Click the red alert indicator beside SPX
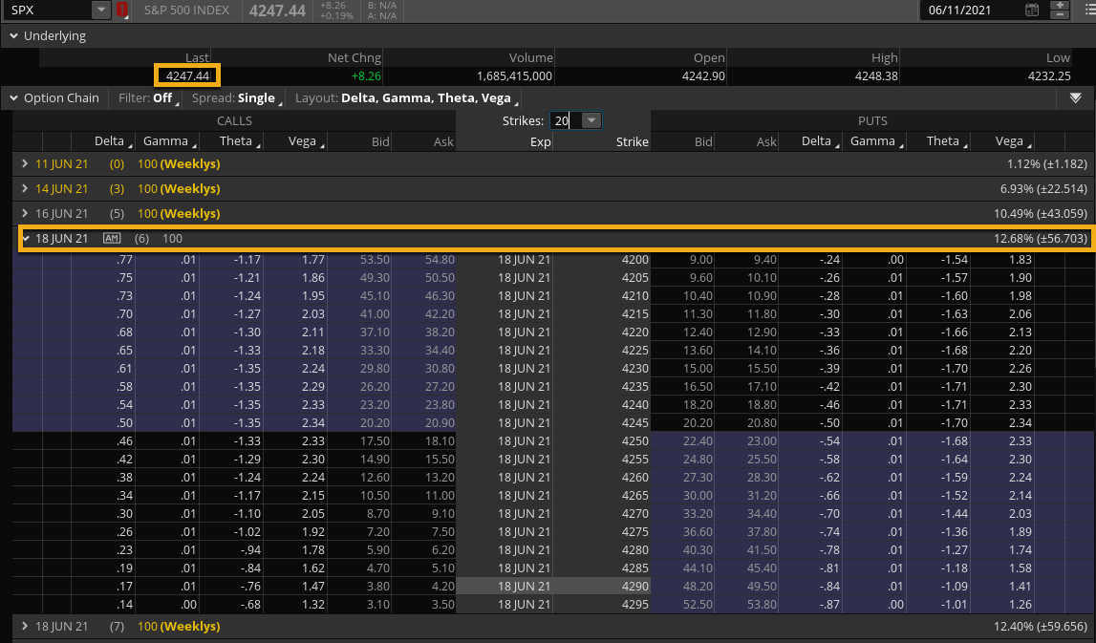The image size is (1096, 643). (x=122, y=11)
